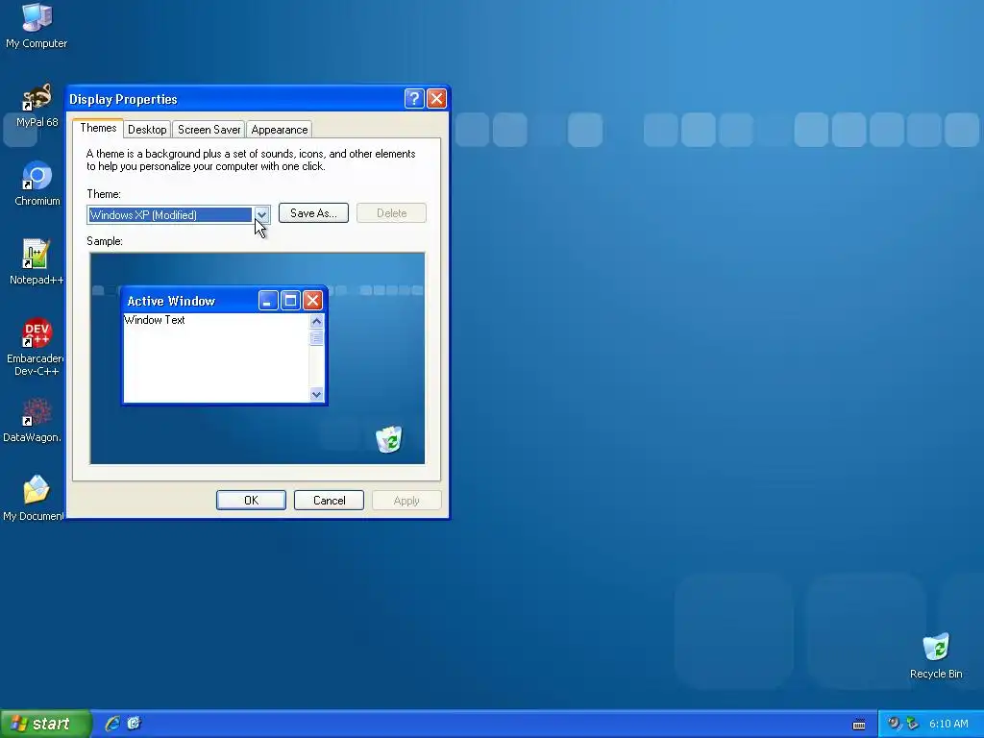Viewport: 984px width, 738px height.
Task: Launch Internet Explorer from Quick Launch
Action: tap(112, 724)
